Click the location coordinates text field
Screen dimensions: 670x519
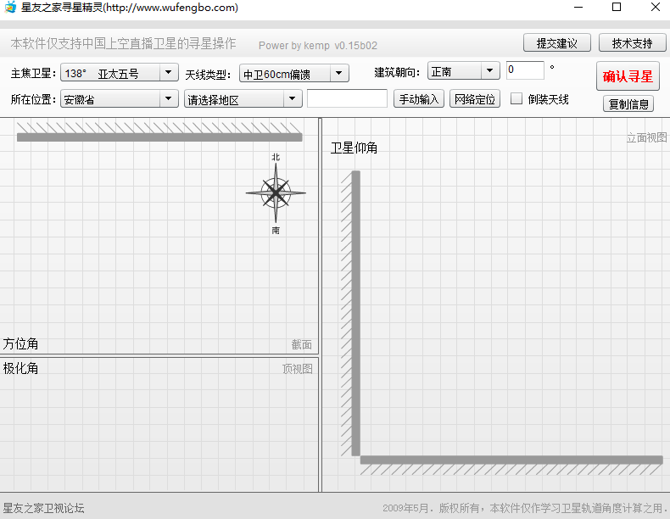point(347,99)
